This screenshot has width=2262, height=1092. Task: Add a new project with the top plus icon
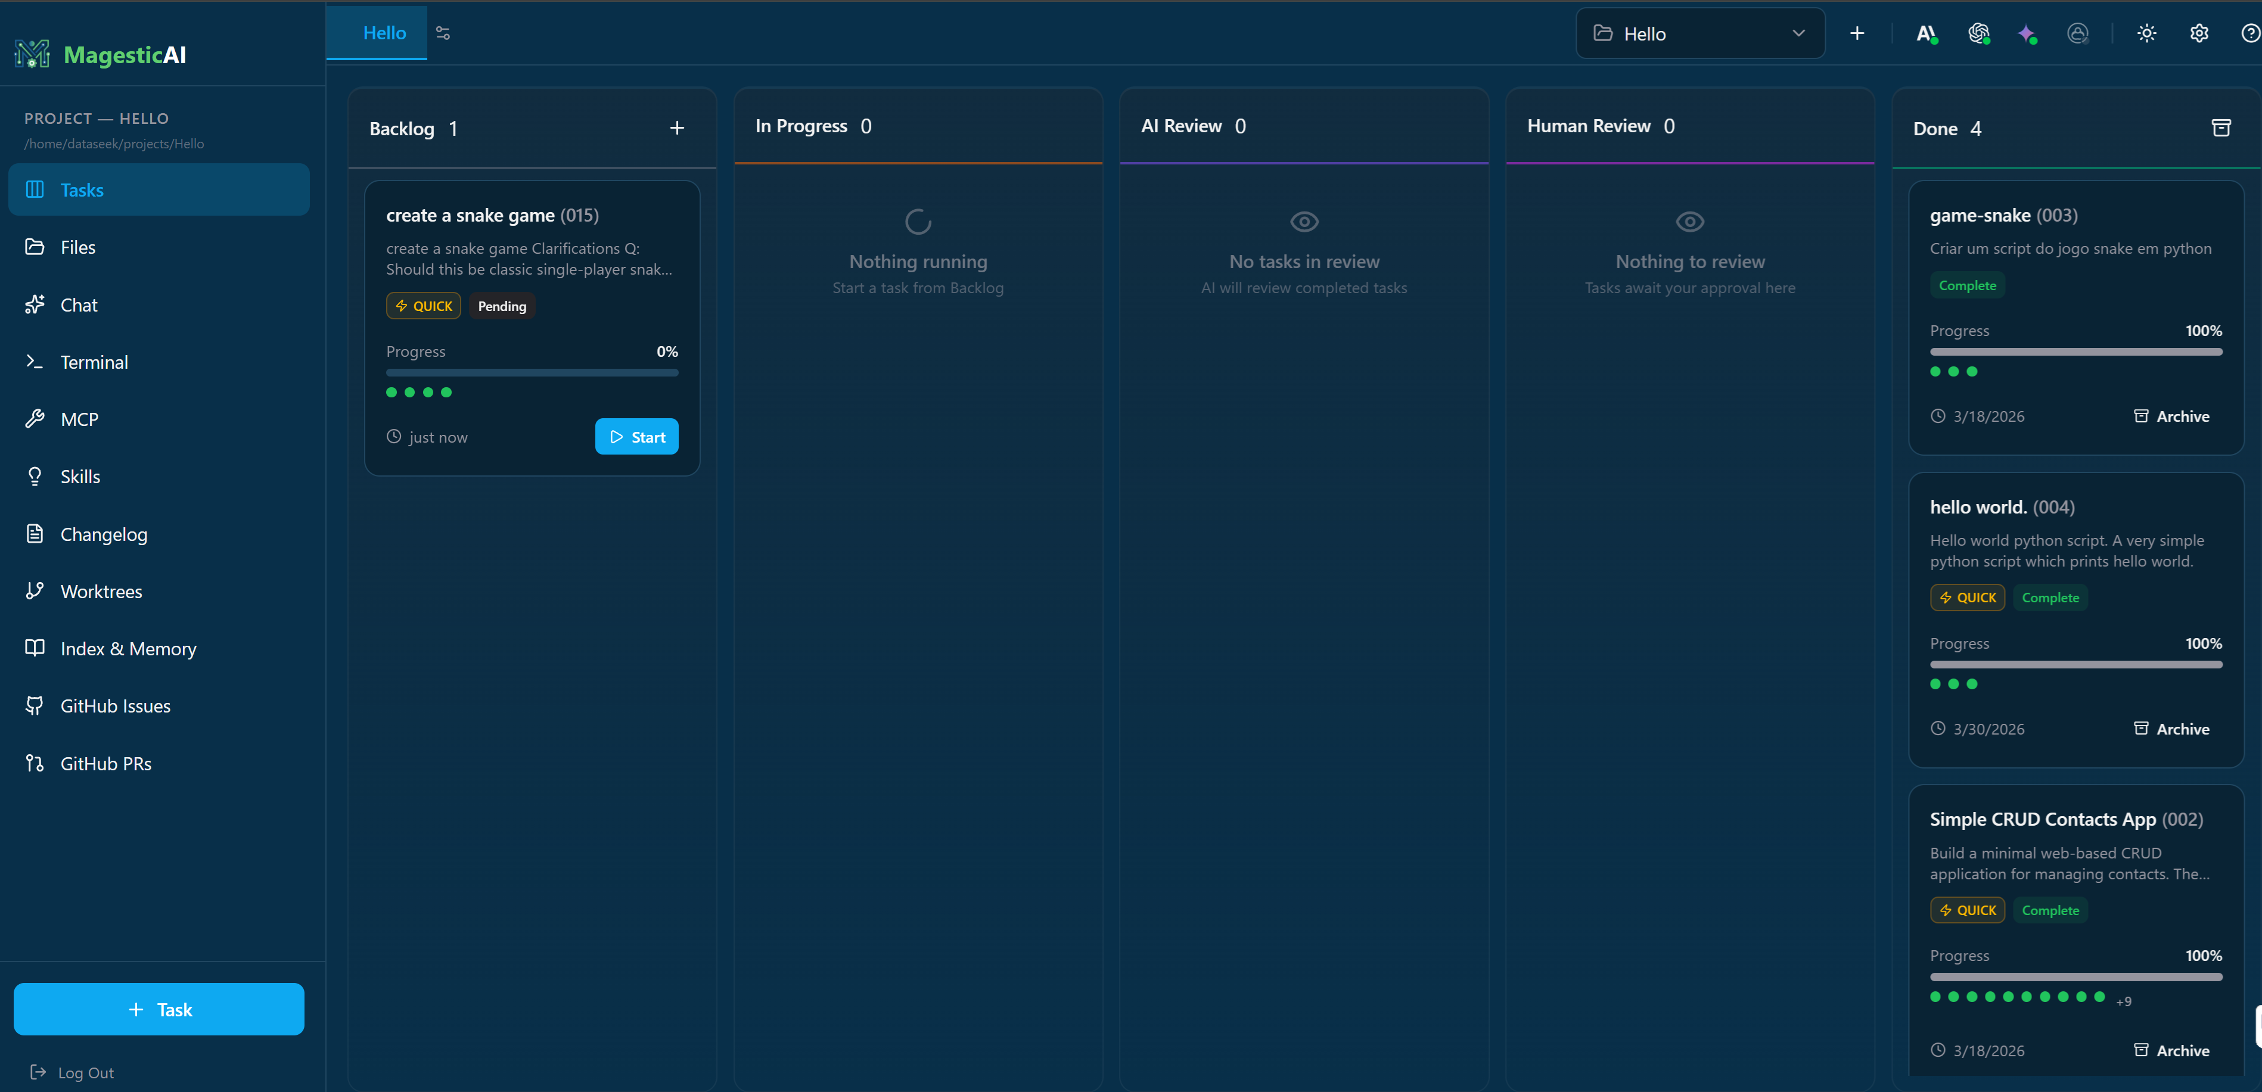(1857, 33)
